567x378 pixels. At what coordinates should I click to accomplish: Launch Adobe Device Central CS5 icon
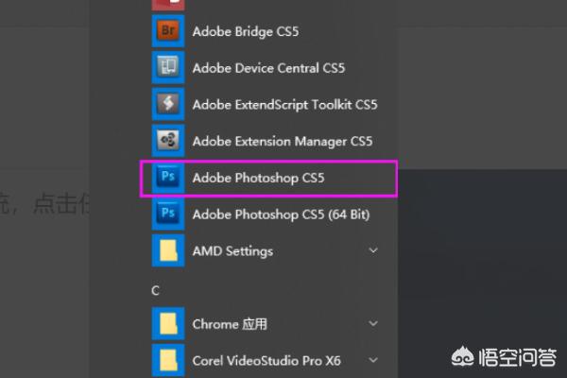(168, 68)
